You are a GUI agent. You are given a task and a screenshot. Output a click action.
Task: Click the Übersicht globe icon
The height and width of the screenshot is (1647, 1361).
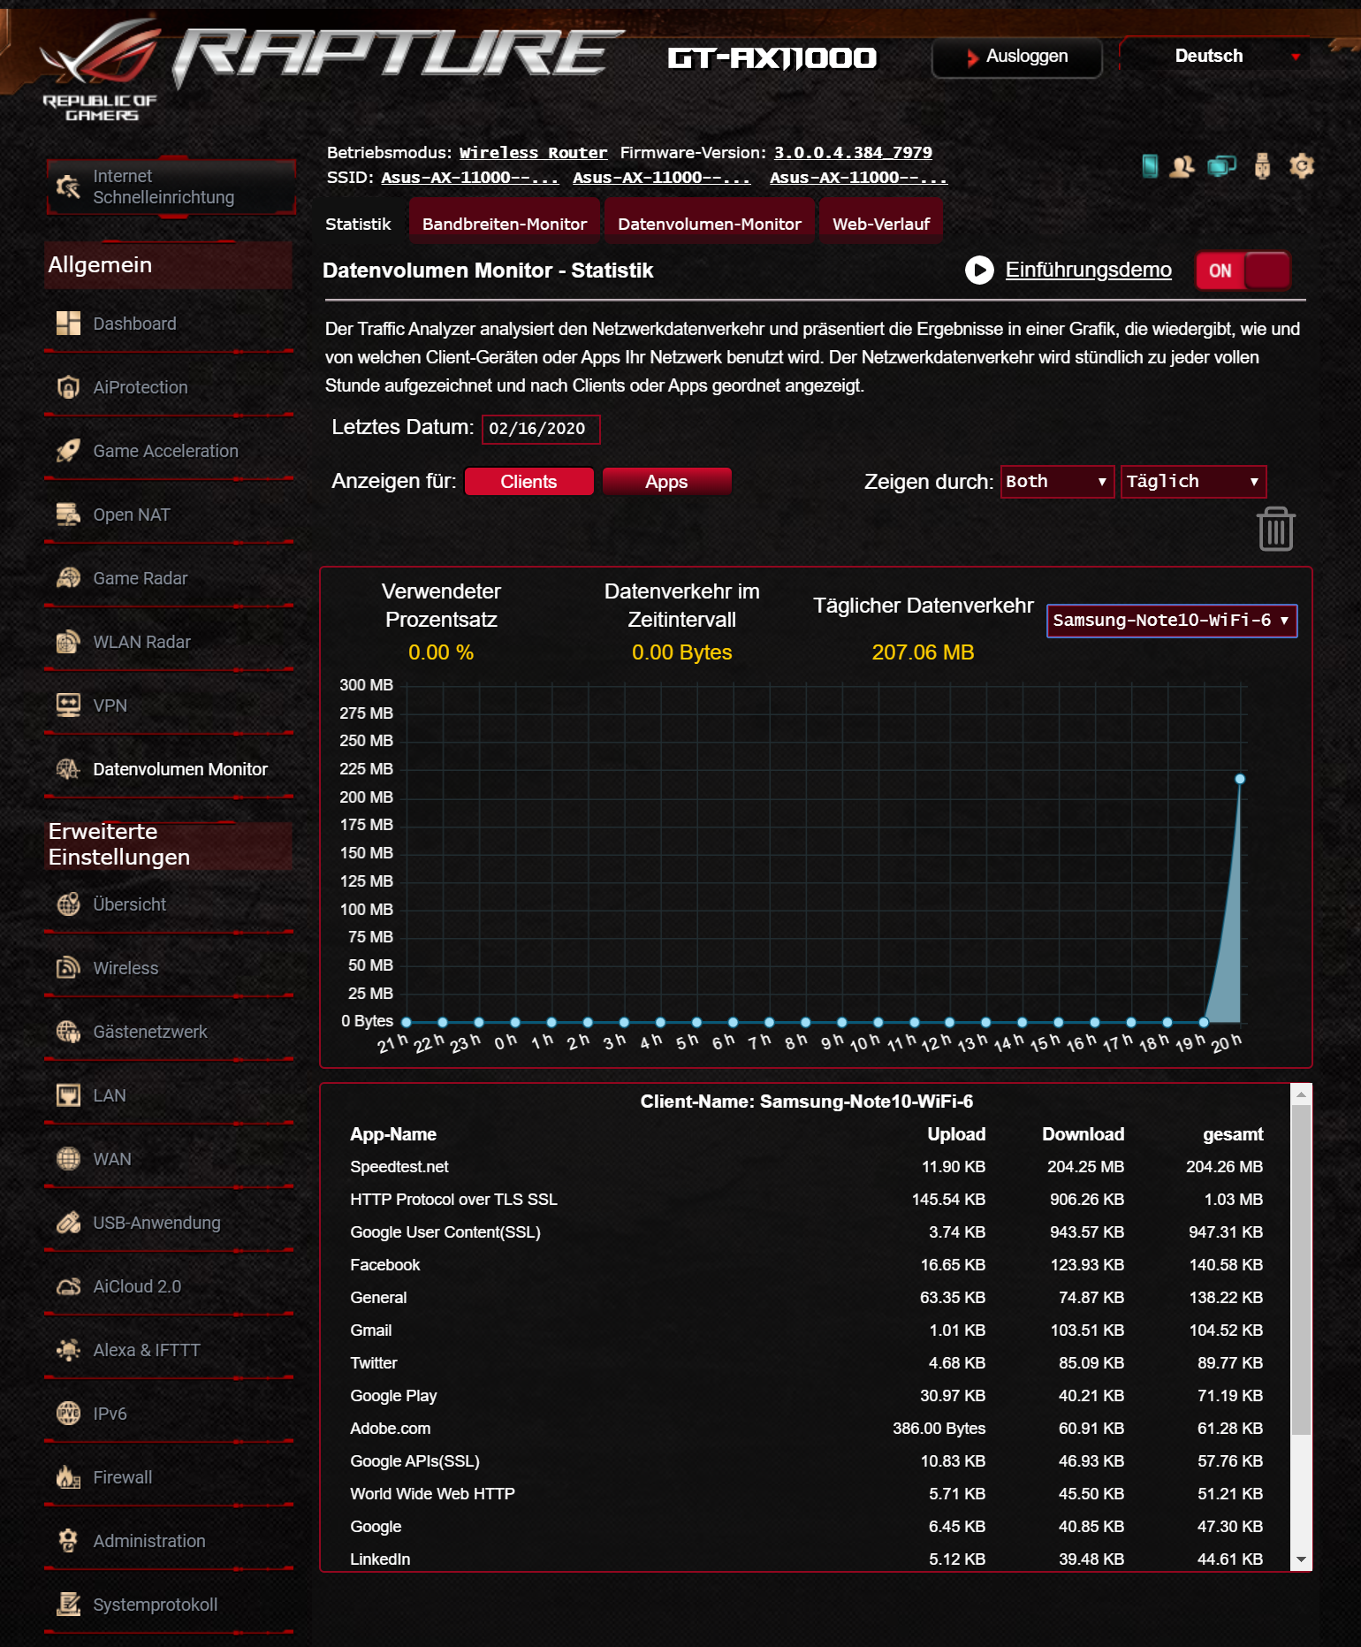[68, 904]
